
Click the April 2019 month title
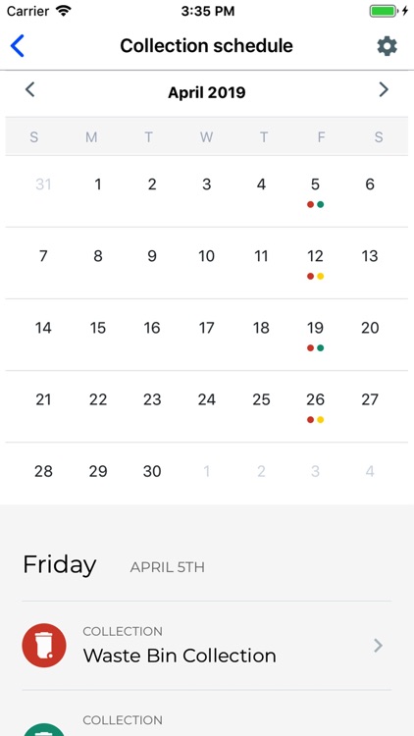[x=207, y=92]
